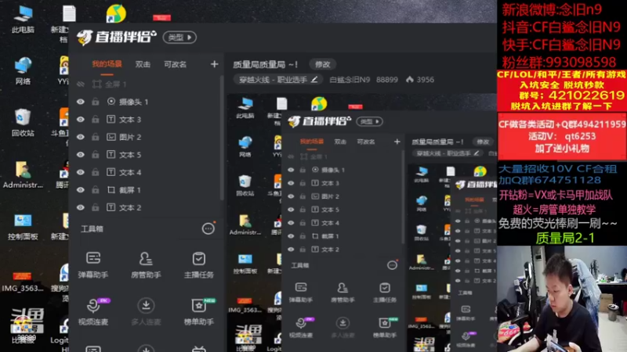Click the 工具箱 more options circle icon
627x352 pixels.
(x=208, y=228)
